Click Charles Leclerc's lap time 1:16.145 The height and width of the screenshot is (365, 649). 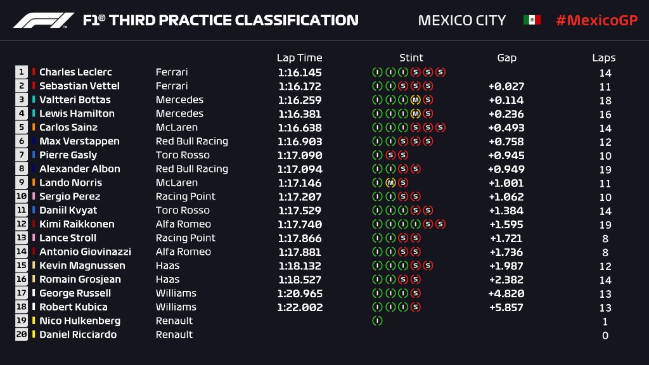click(x=299, y=72)
